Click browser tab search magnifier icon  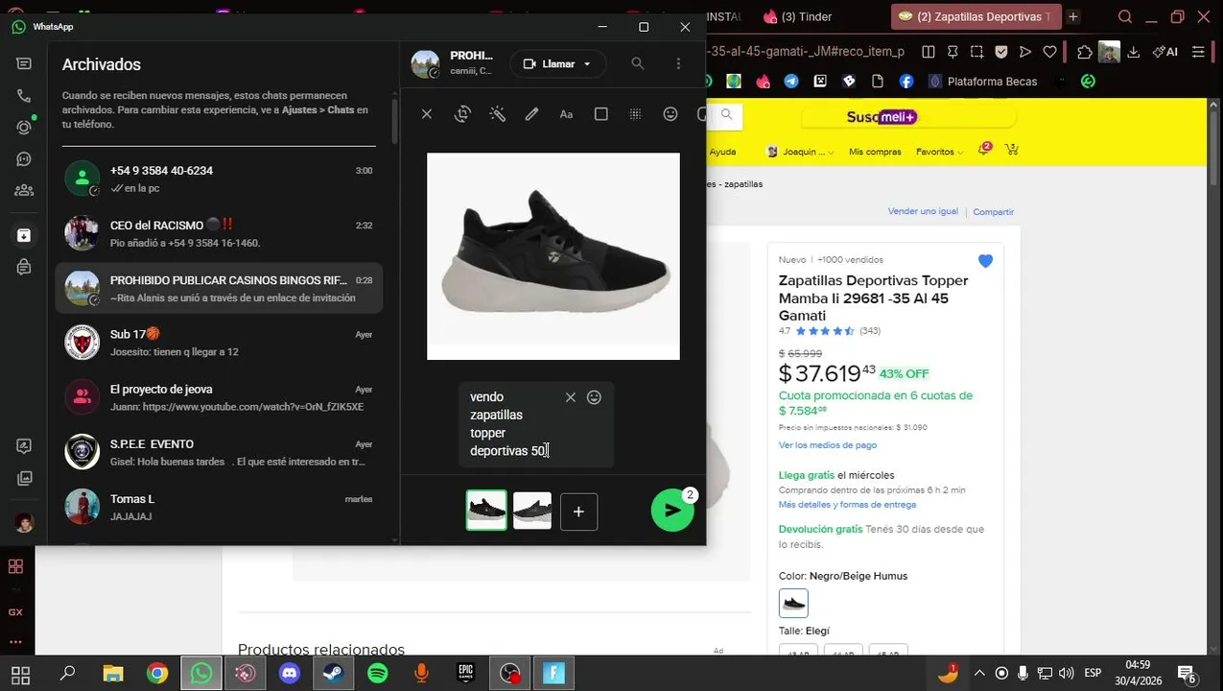pyautogui.click(x=1125, y=16)
